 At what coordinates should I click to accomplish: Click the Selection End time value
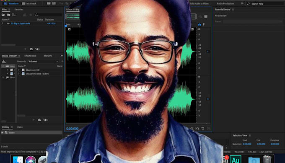[x=261, y=144]
